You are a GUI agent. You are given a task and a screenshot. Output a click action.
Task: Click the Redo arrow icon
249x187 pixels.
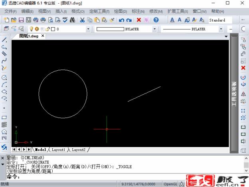(x=128, y=20)
